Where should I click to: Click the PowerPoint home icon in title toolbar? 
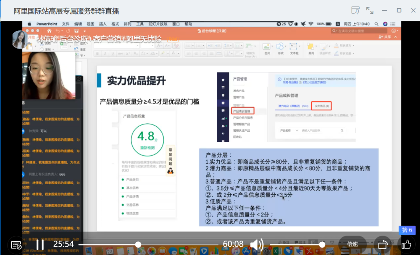point(49,31)
